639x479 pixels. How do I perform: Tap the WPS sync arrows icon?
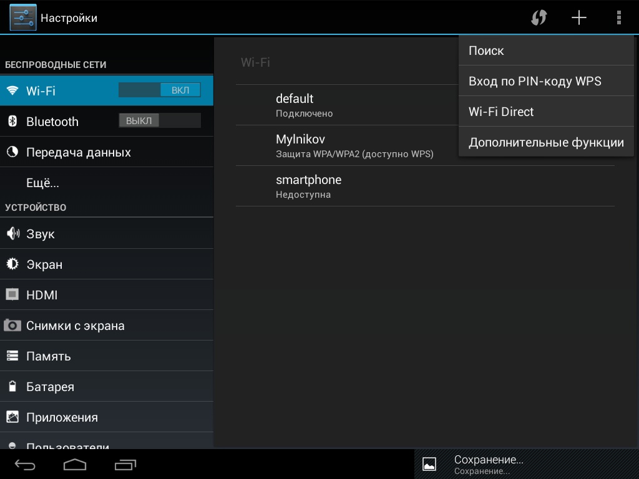pyautogui.click(x=539, y=18)
